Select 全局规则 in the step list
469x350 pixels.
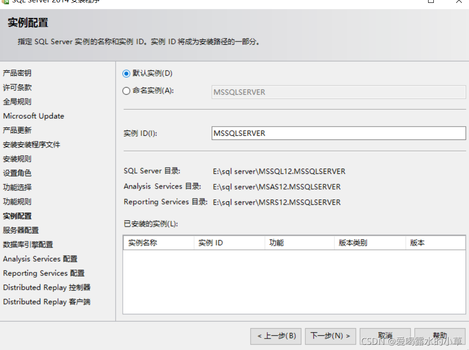pyautogui.click(x=17, y=102)
